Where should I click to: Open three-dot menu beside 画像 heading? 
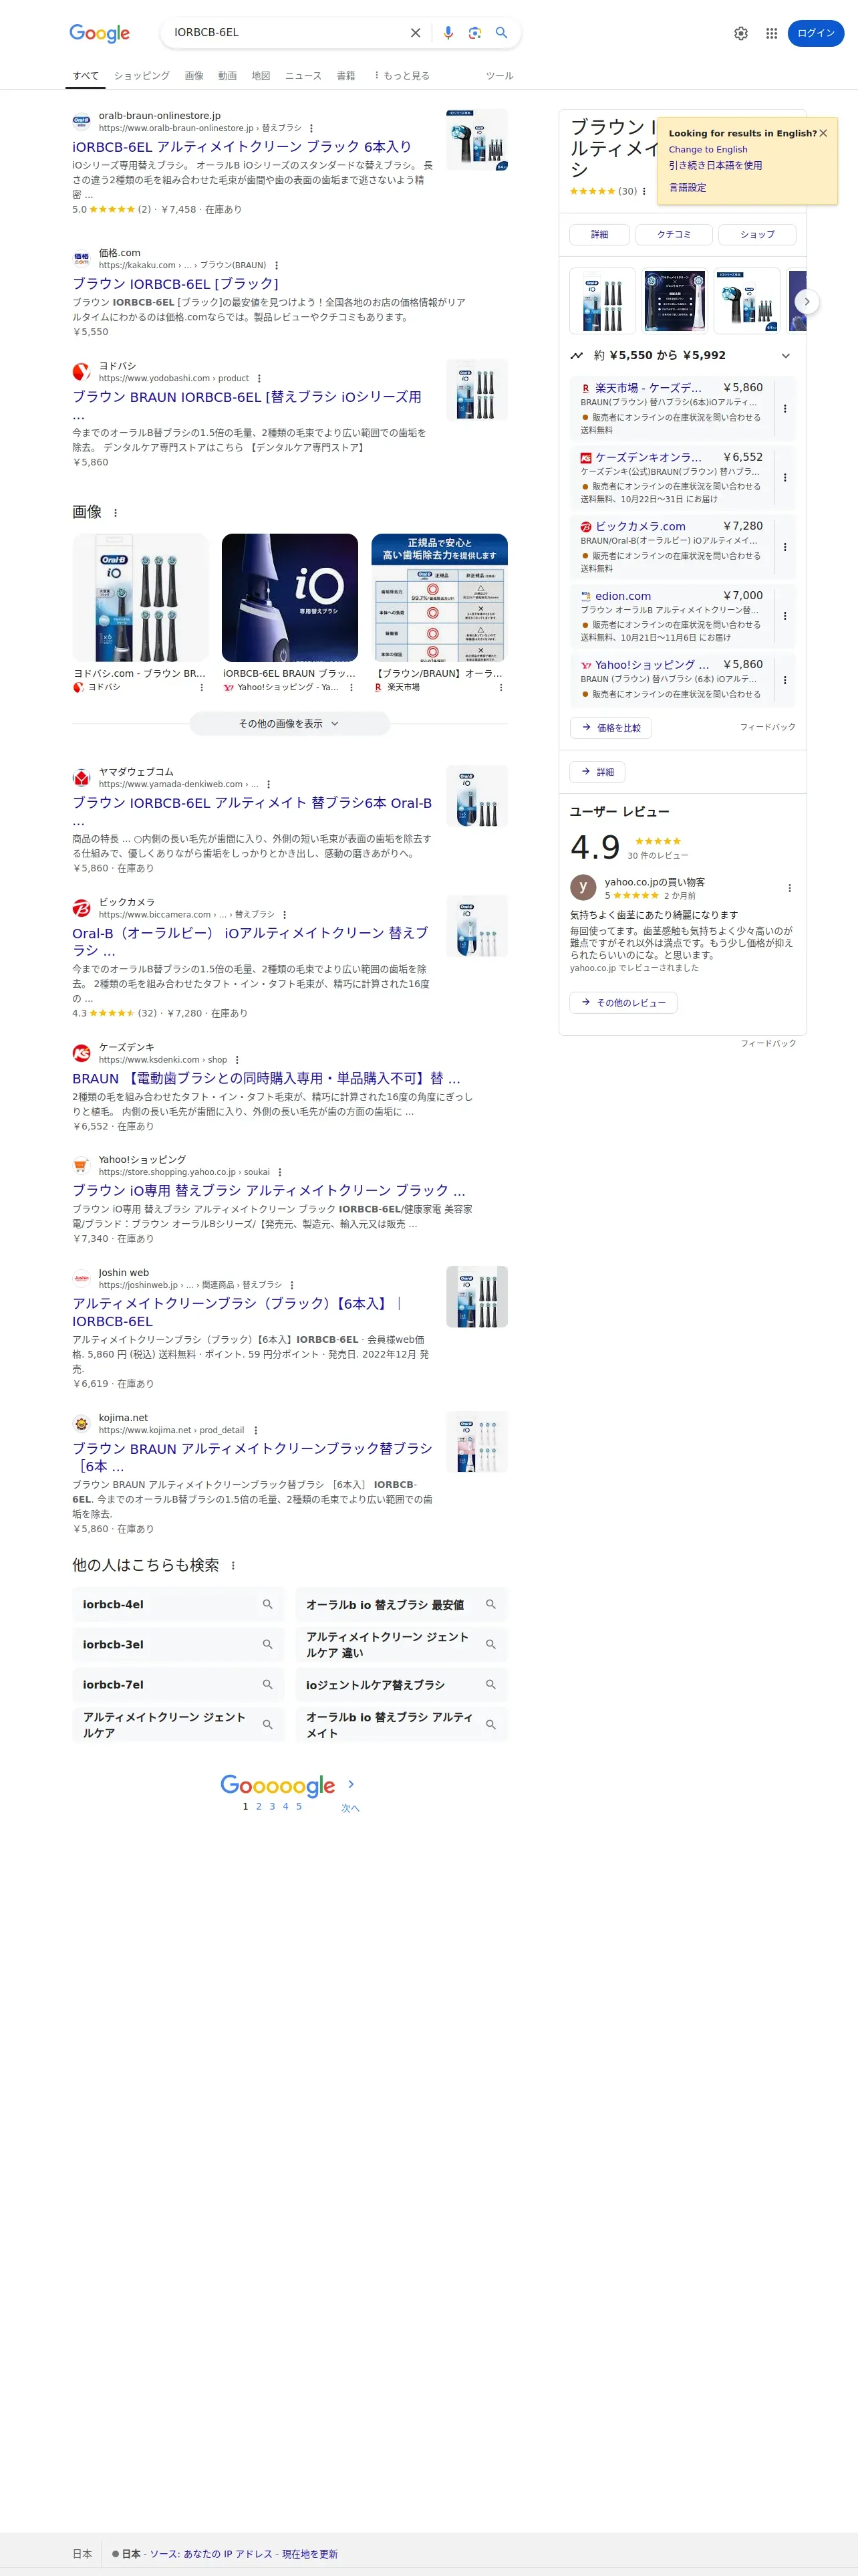click(x=116, y=513)
